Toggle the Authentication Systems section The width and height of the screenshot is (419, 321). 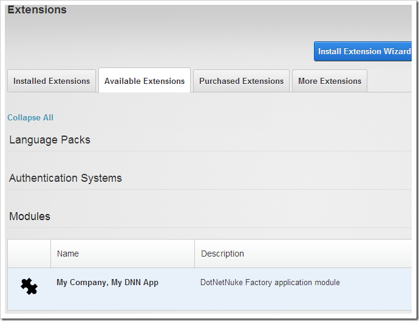point(66,178)
